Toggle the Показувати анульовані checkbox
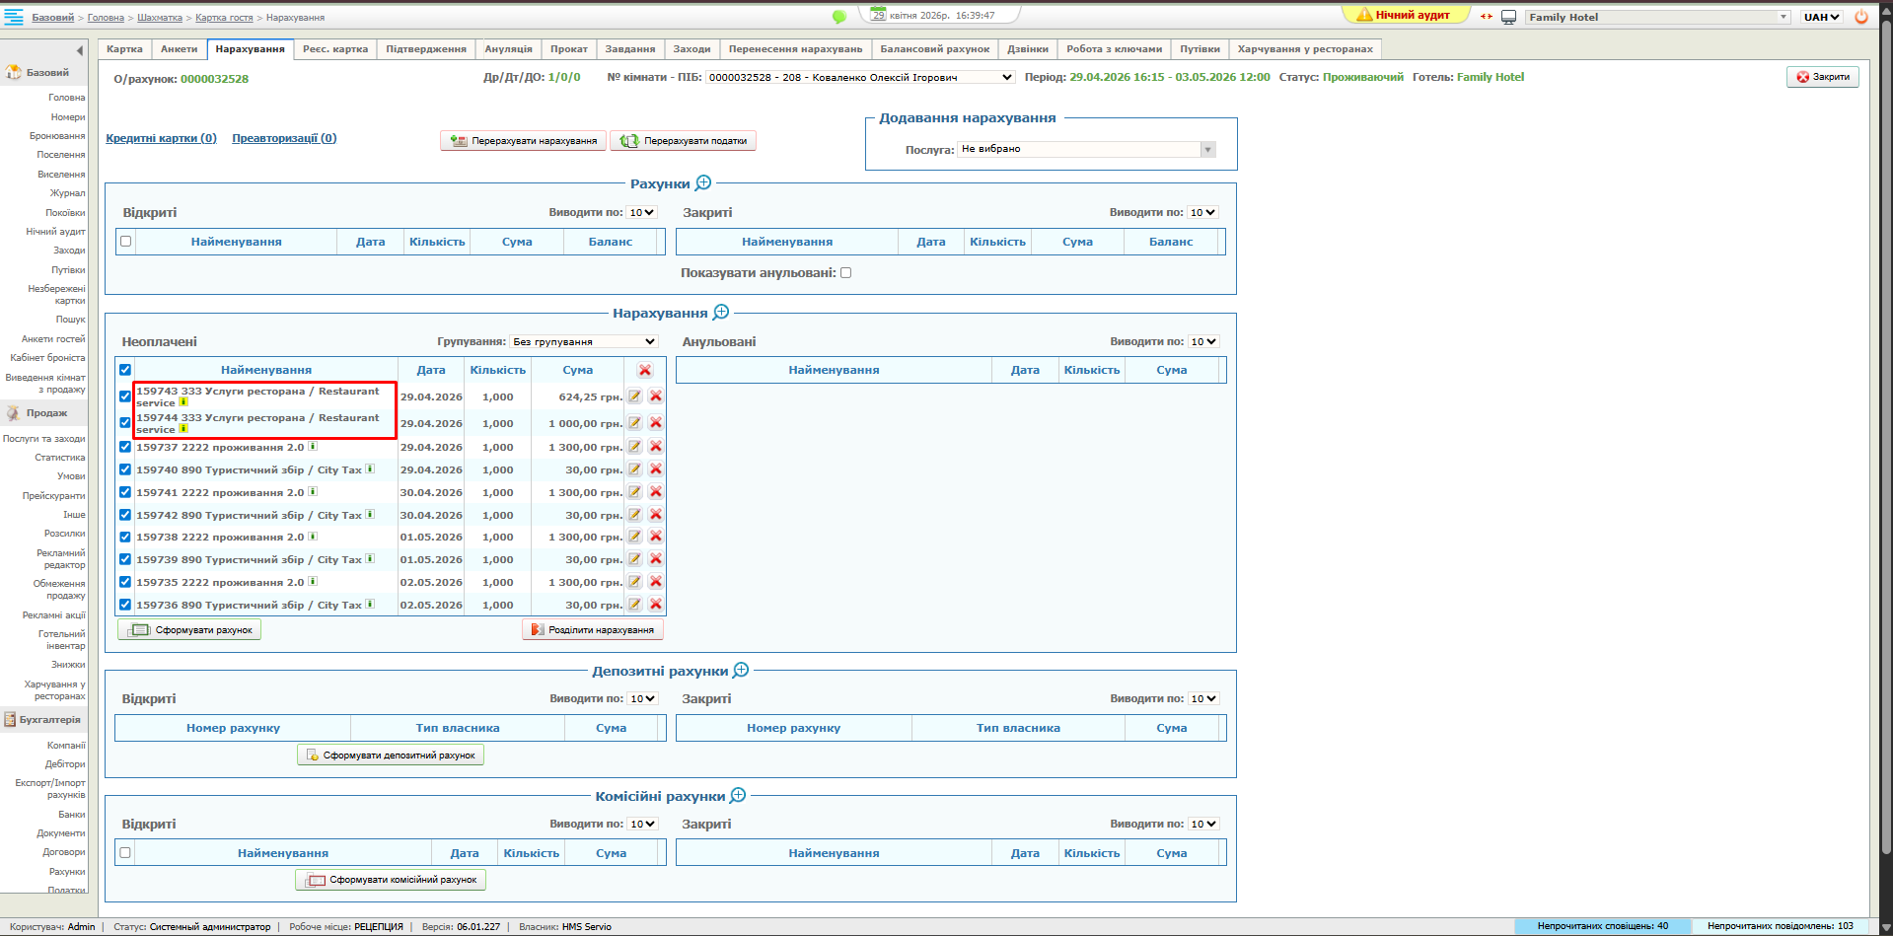Image resolution: width=1893 pixels, height=936 pixels. click(x=845, y=273)
